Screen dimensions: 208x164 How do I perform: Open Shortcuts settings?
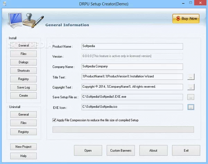24,70
